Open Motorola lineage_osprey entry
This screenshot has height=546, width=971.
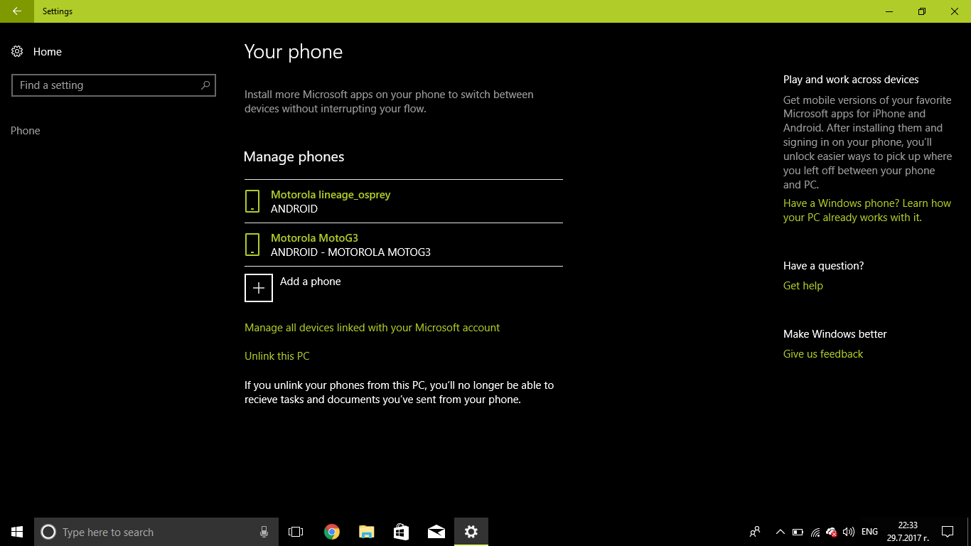403,201
